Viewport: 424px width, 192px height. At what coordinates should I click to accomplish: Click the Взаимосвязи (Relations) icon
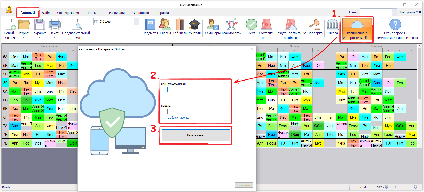(231, 25)
